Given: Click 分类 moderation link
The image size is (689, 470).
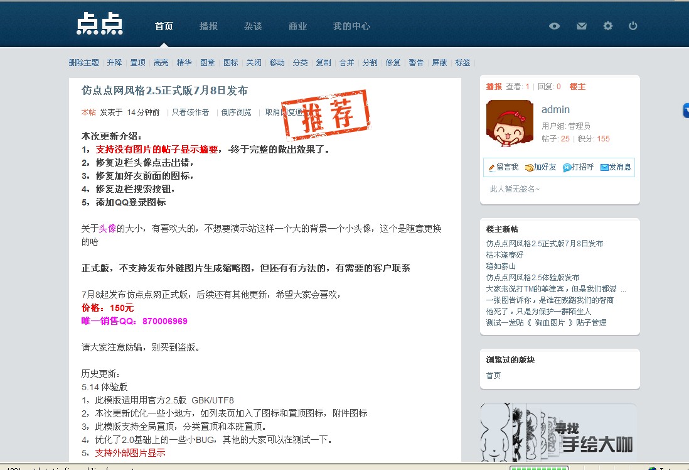Looking at the screenshot, I should pyautogui.click(x=300, y=62).
